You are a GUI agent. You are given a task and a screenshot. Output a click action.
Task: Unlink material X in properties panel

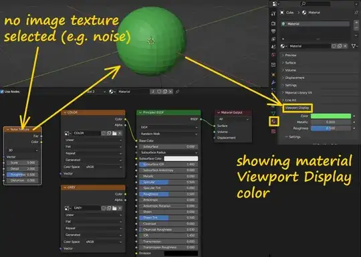[x=345, y=46]
